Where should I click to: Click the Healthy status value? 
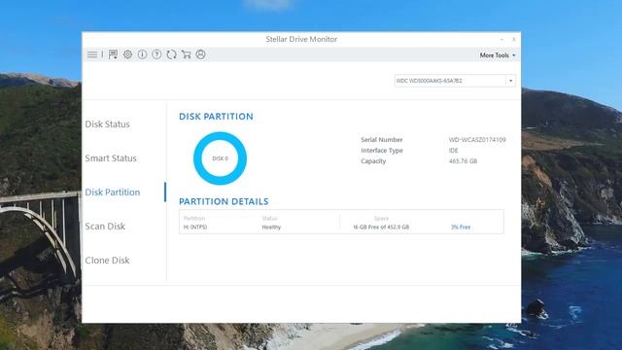(271, 227)
